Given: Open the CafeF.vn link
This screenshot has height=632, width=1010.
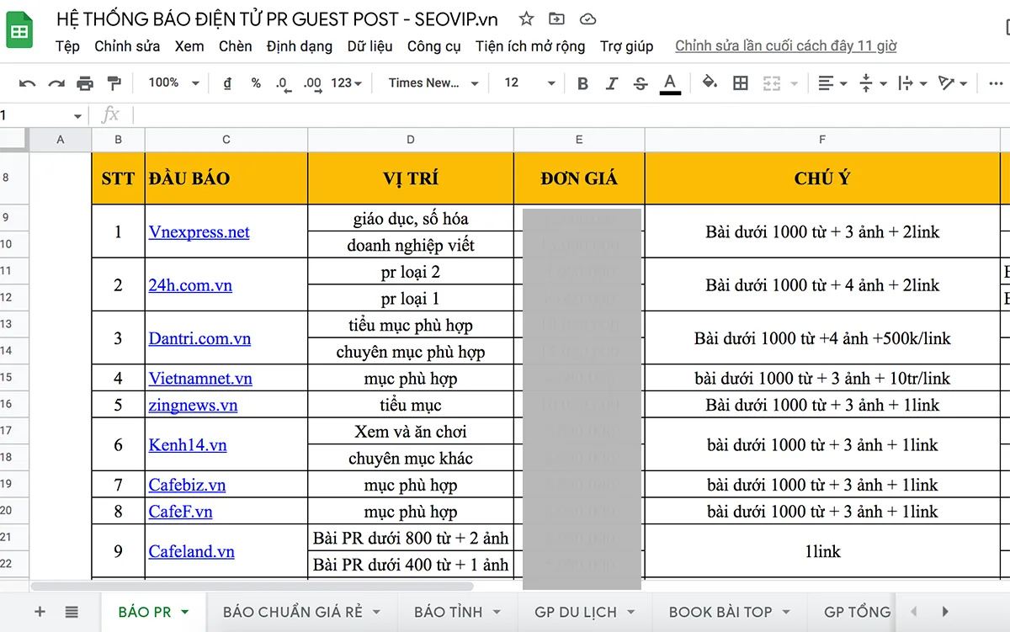Looking at the screenshot, I should pyautogui.click(x=181, y=512).
